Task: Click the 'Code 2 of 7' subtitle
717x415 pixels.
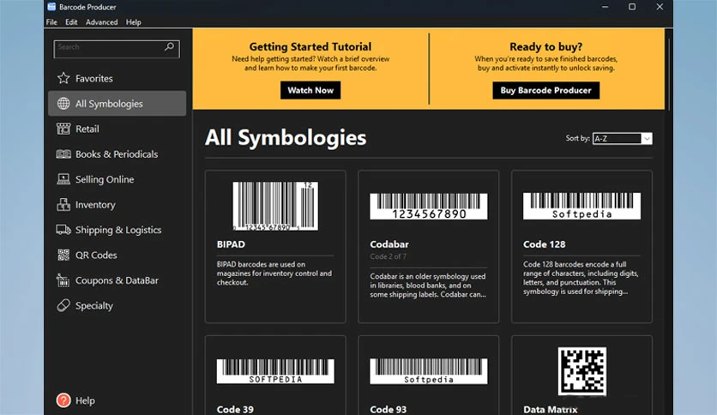Action: click(388, 256)
